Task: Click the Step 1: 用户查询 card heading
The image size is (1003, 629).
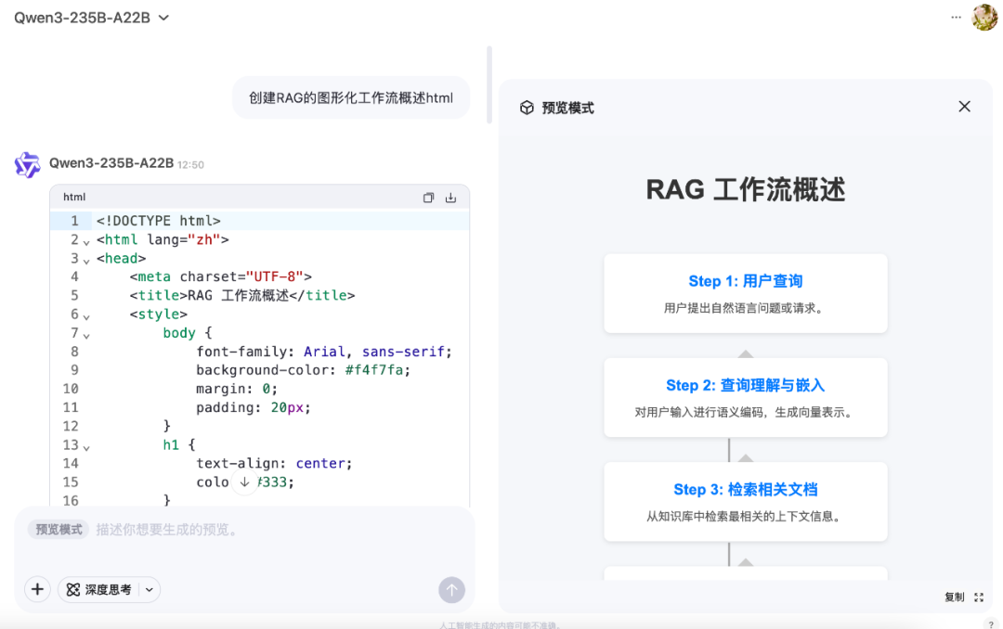Action: (x=745, y=281)
